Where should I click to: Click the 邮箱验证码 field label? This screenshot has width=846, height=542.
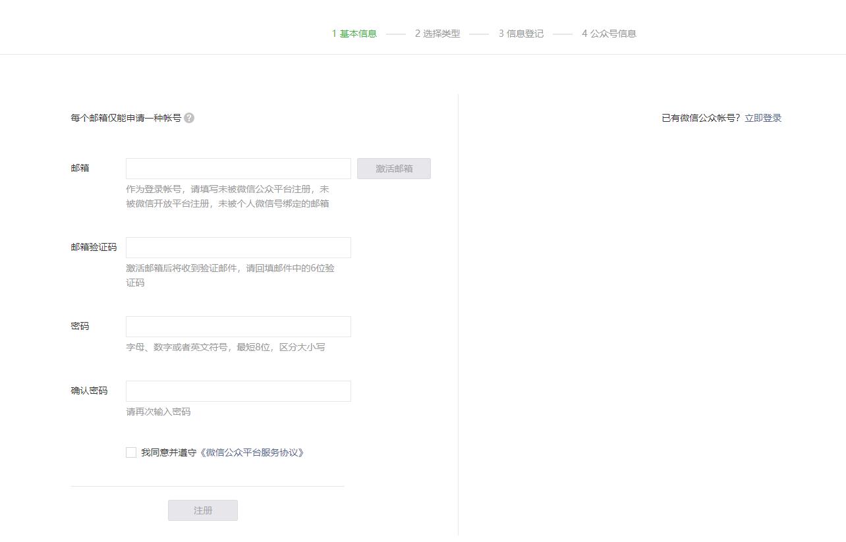point(94,247)
